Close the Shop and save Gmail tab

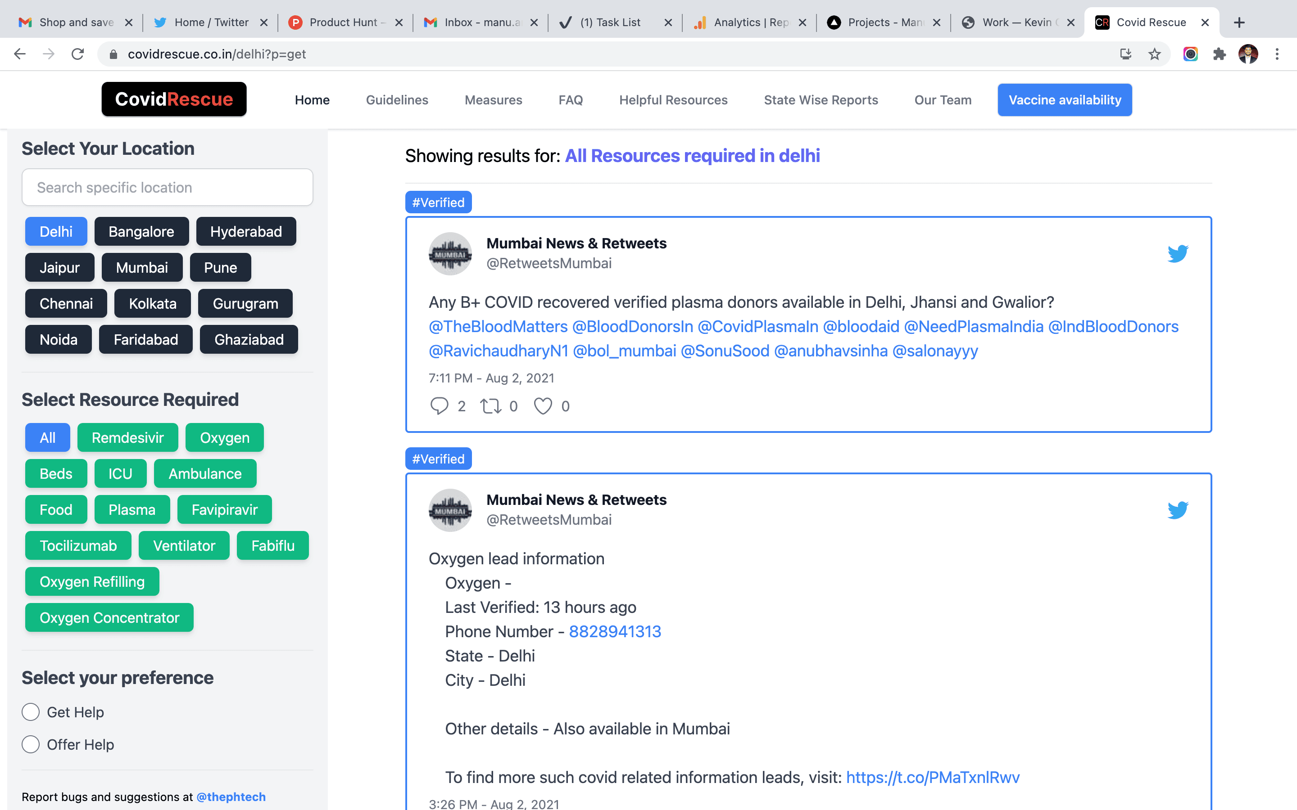point(129,22)
